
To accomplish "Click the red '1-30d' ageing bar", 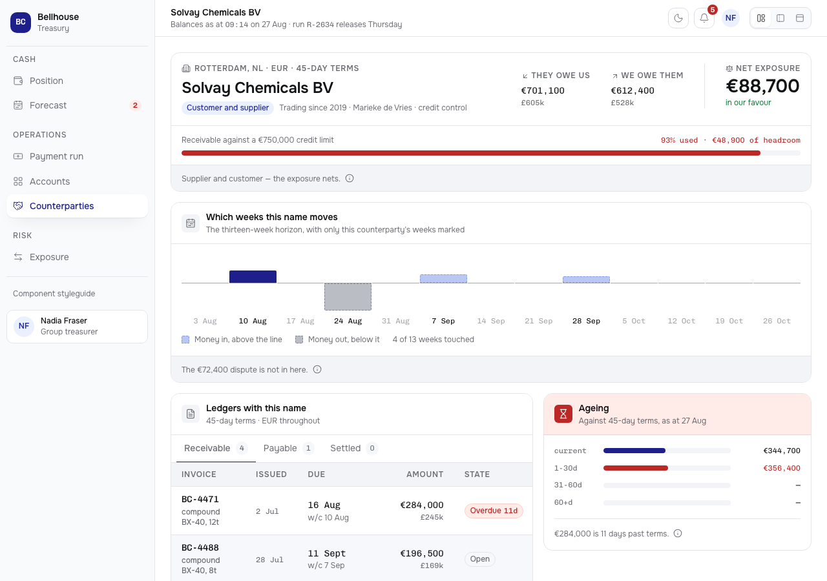I will (x=636, y=468).
